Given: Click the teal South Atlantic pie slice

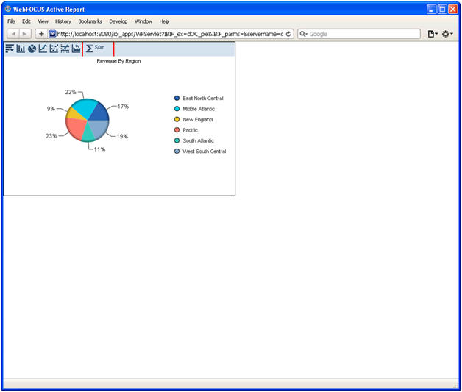Looking at the screenshot, I should pos(88,135).
